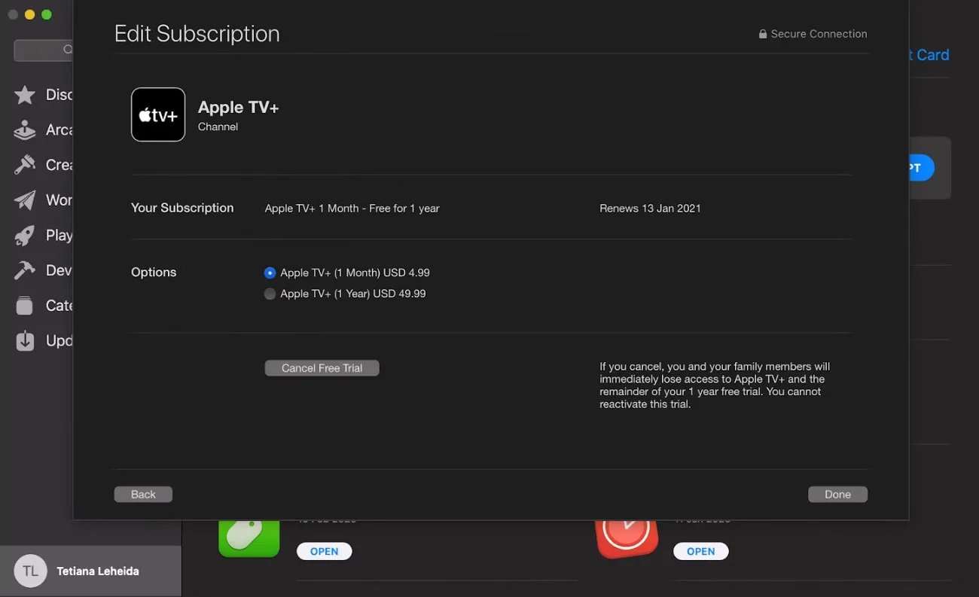Viewport: 979px width, 597px height.
Task: Click the TL account avatar
Action: pyautogui.click(x=30, y=571)
